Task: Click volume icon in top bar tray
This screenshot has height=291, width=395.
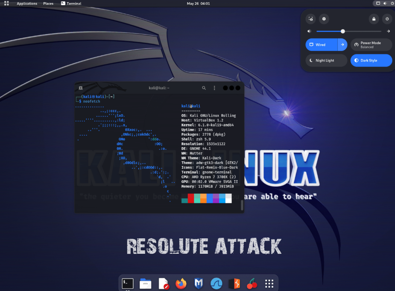Action: point(385,3)
